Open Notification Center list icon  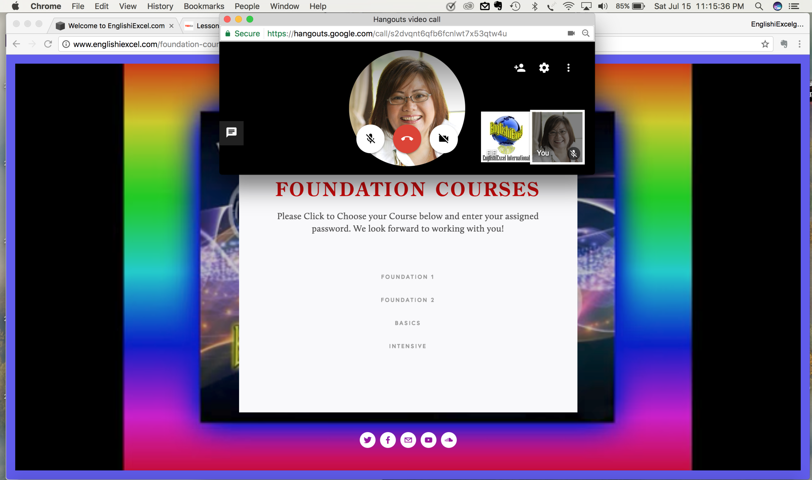click(794, 6)
